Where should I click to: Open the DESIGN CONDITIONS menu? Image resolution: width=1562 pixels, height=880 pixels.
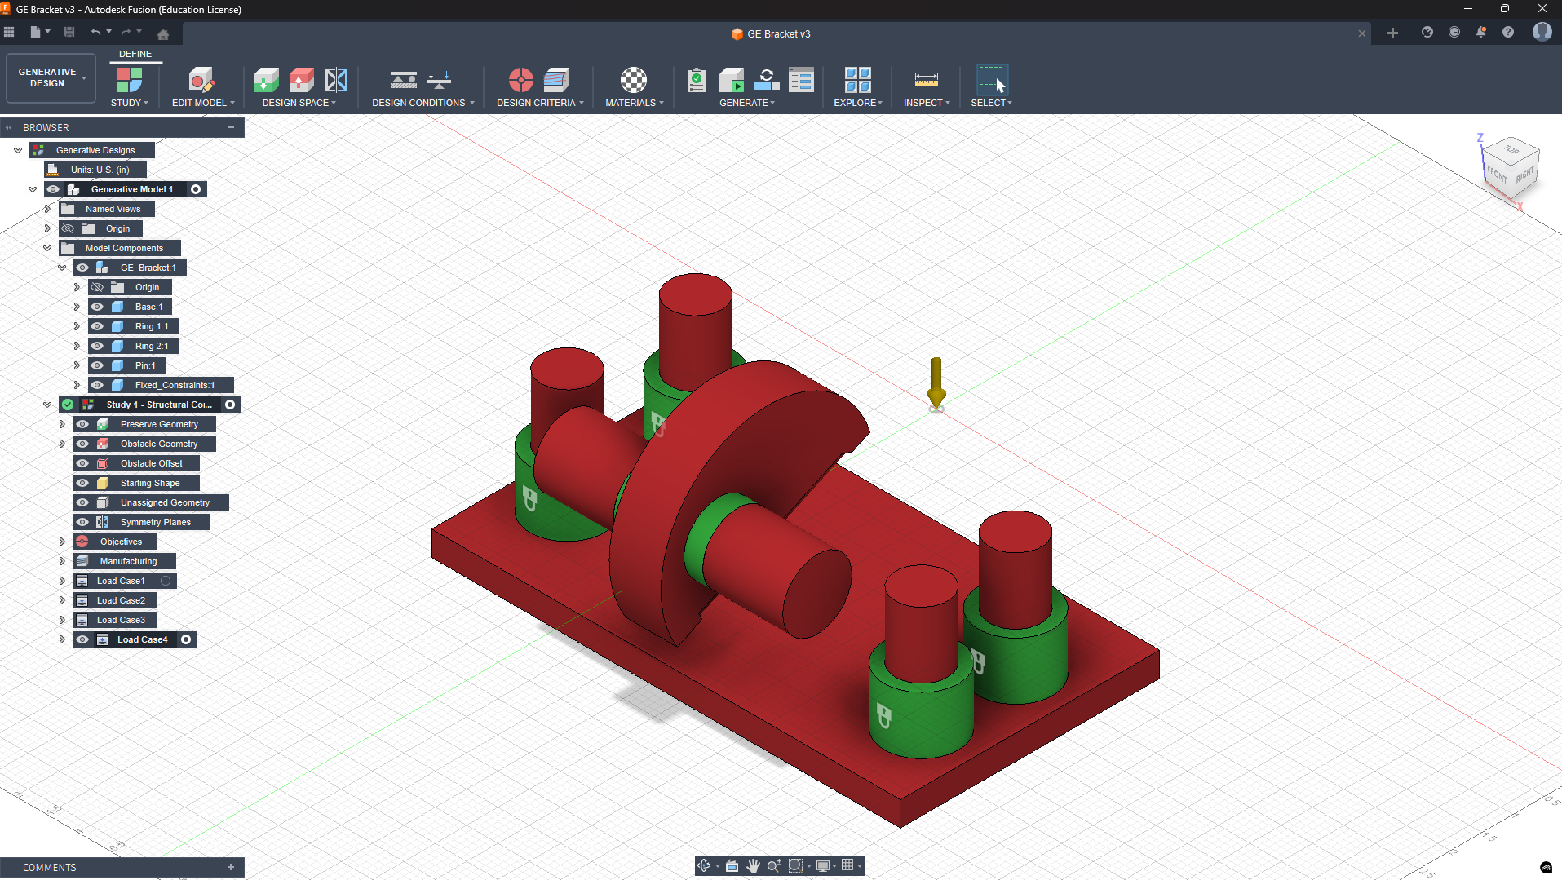click(x=423, y=103)
